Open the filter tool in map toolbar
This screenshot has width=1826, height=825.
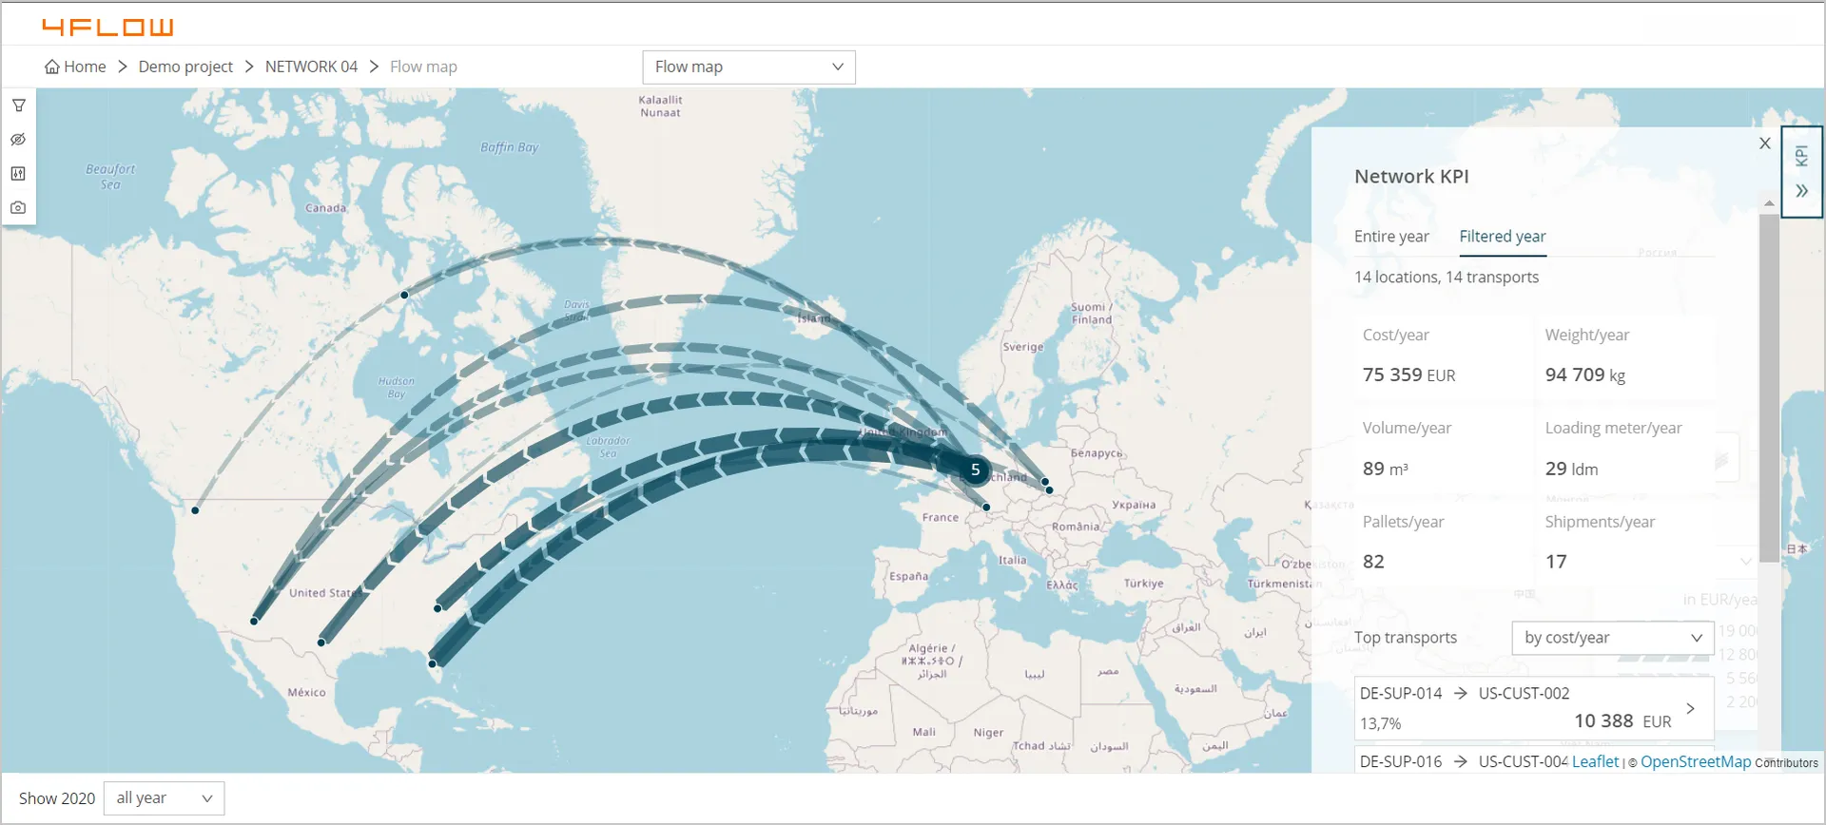pos(18,106)
